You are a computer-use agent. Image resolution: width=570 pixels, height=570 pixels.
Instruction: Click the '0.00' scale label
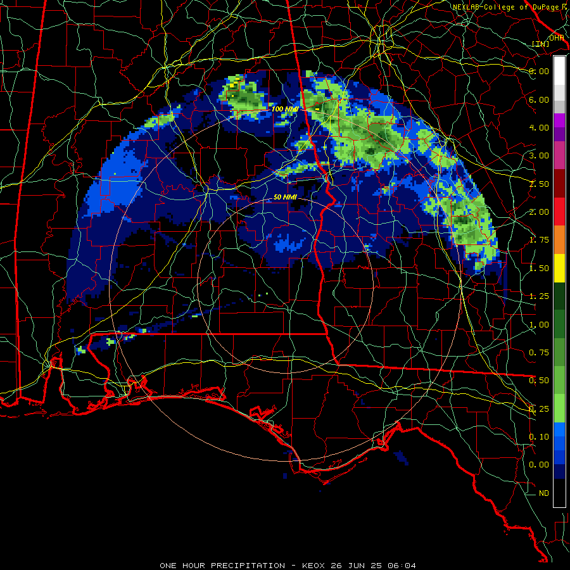click(539, 465)
